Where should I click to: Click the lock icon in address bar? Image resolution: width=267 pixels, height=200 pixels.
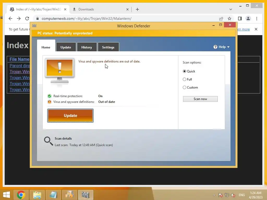[38, 18]
